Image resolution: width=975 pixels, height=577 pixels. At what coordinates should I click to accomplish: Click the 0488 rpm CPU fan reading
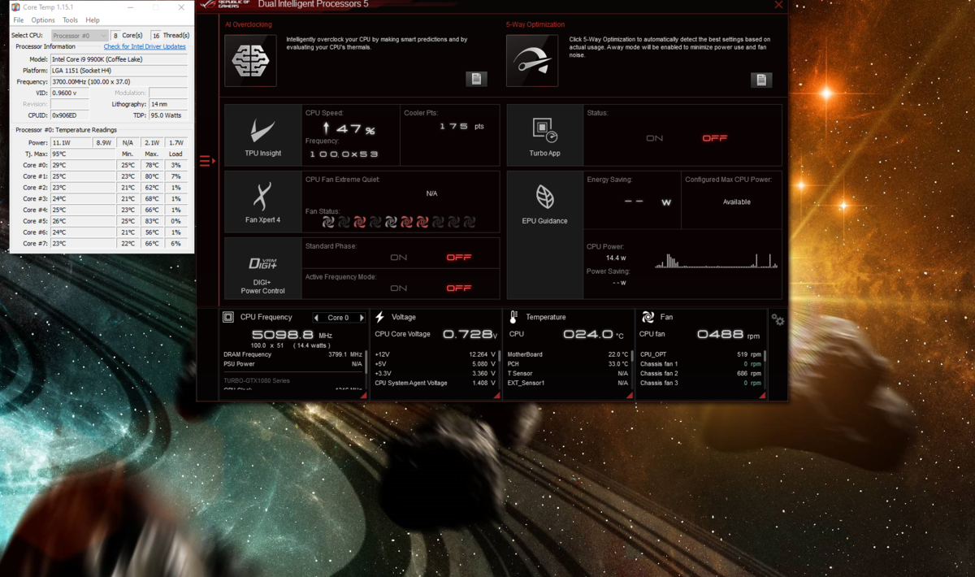729,335
